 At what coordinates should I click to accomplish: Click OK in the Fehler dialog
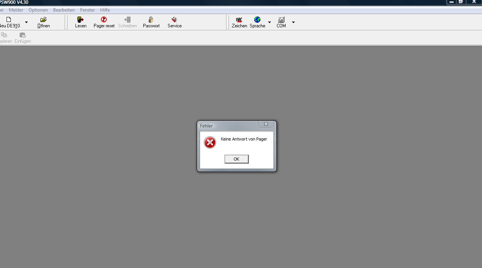237,159
